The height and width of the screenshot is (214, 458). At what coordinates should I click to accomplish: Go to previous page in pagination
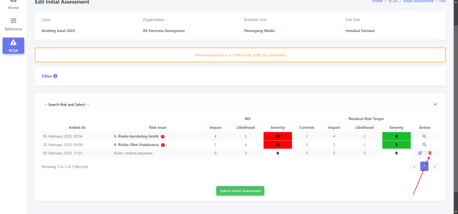(414, 167)
